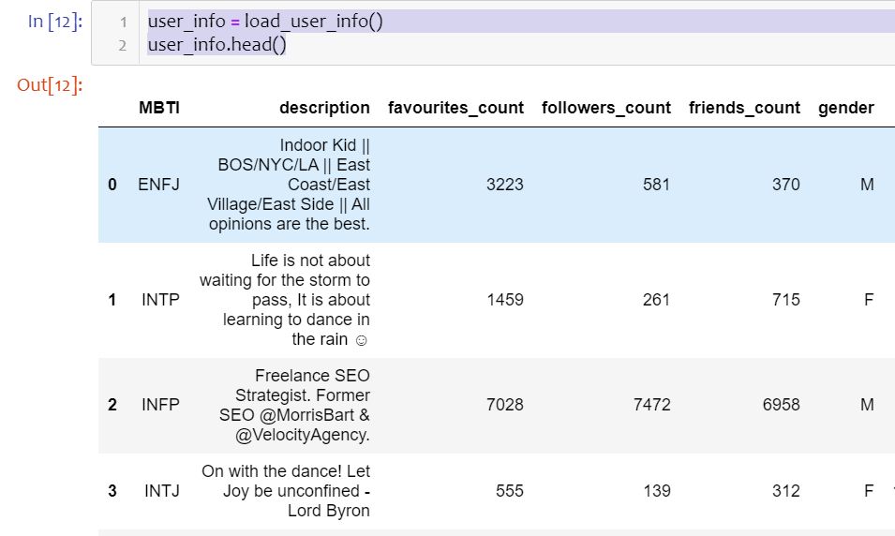Click followers count value 581

tap(656, 185)
